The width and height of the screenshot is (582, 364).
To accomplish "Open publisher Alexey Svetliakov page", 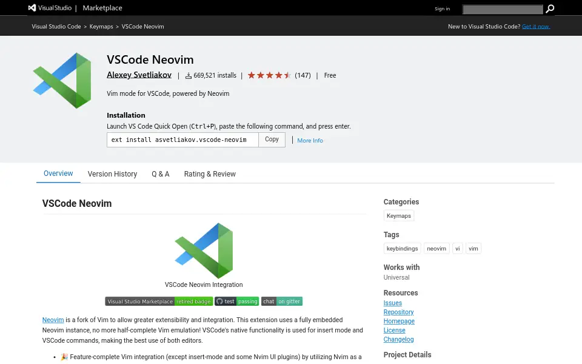I will click(139, 75).
